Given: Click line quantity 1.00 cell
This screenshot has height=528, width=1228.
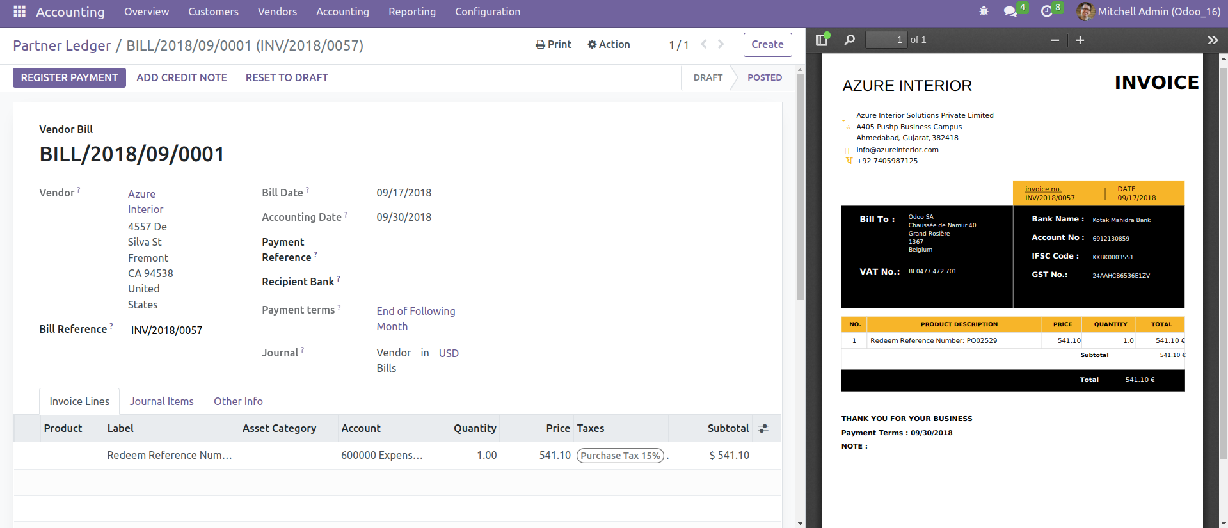Looking at the screenshot, I should coord(487,456).
